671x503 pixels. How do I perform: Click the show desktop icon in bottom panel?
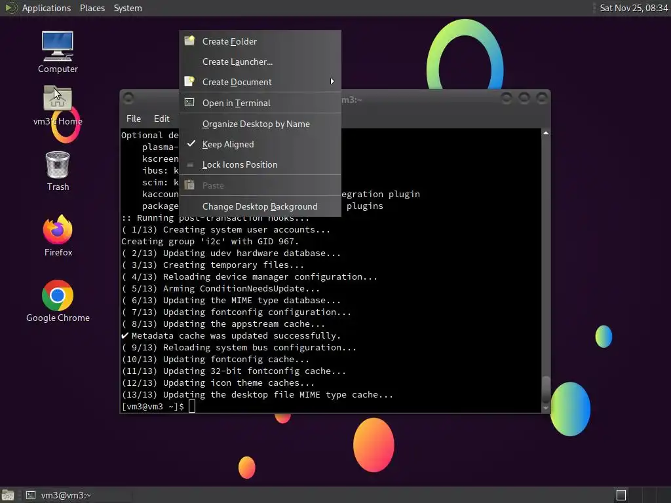(8, 495)
